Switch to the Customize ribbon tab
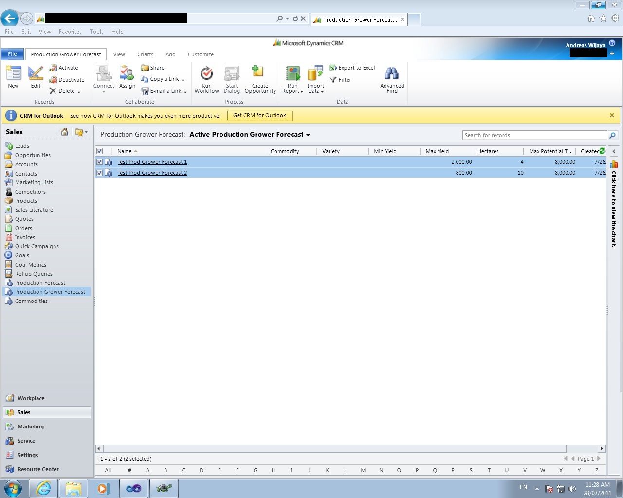 [201, 54]
